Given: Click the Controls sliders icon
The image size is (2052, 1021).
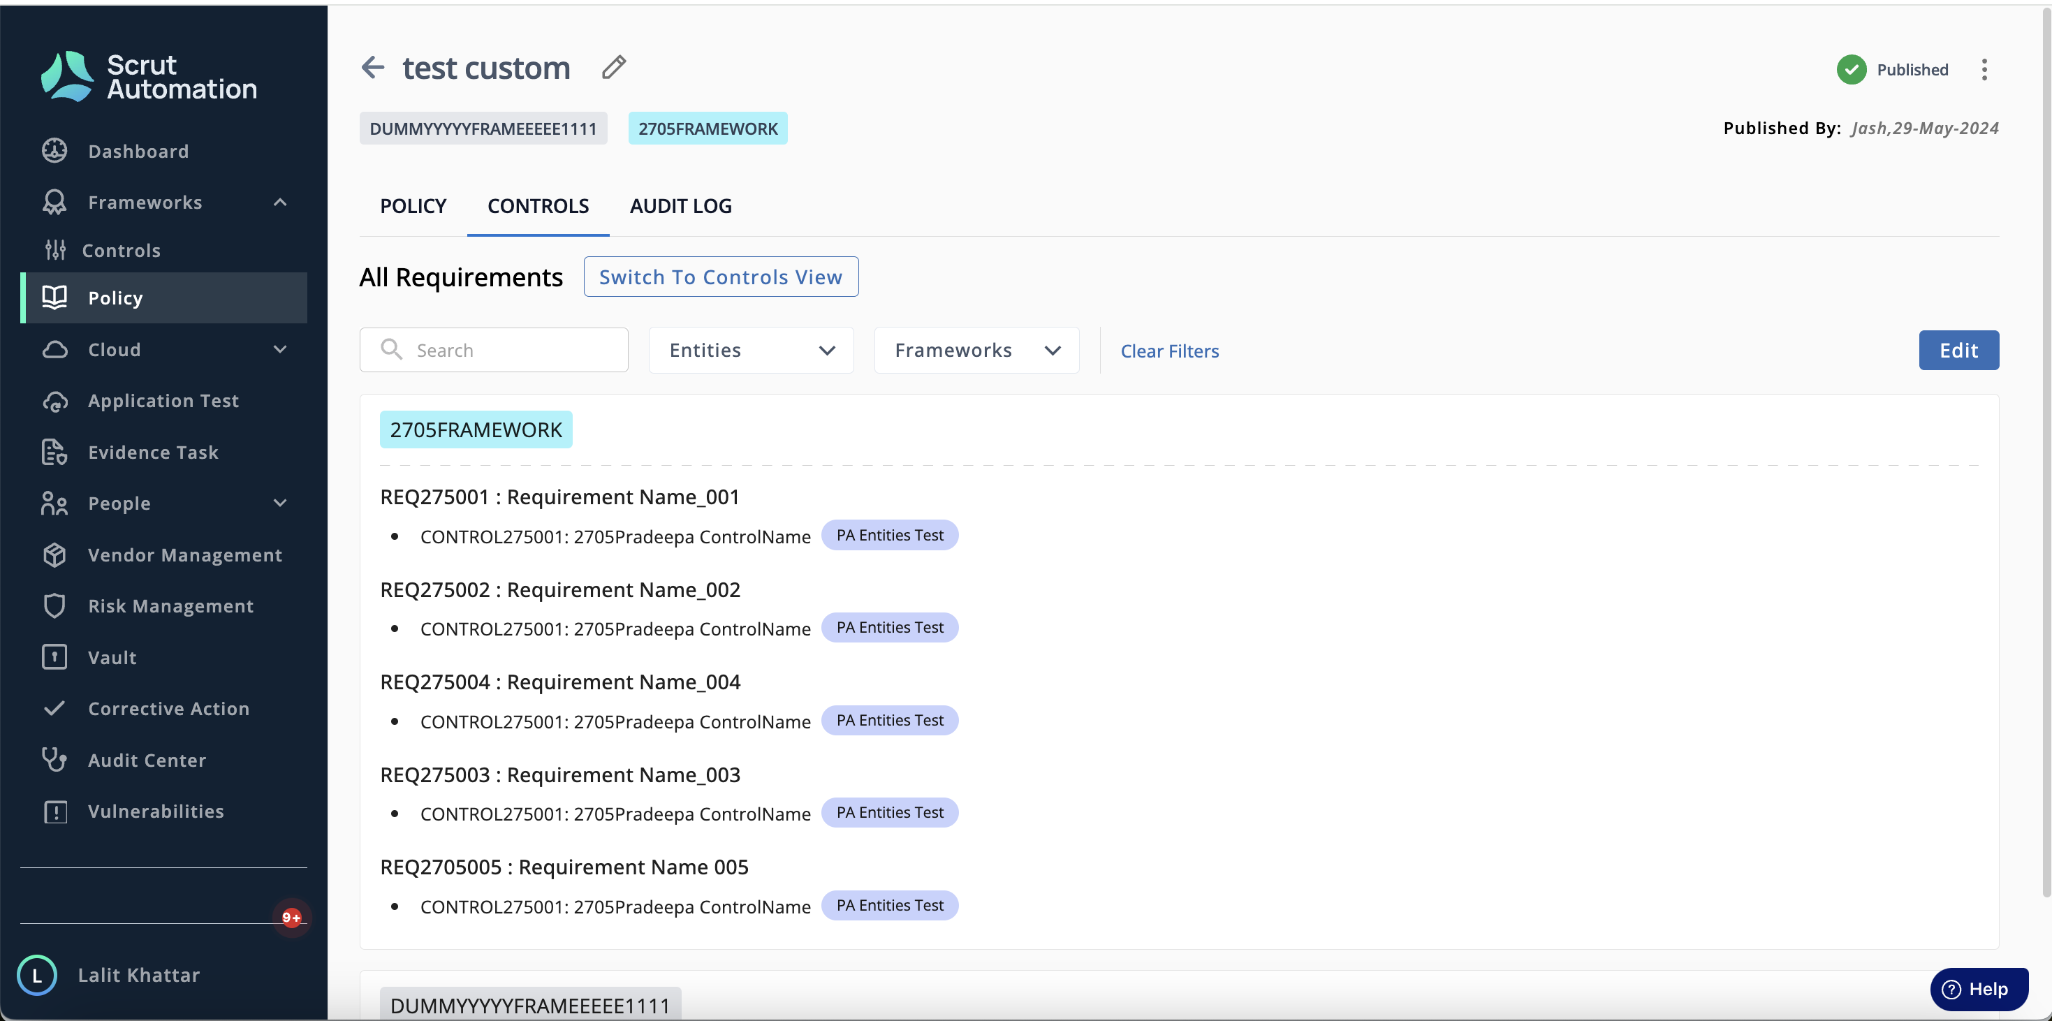Looking at the screenshot, I should pos(55,250).
